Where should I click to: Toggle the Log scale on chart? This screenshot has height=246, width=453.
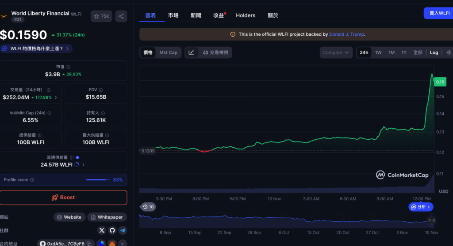(x=434, y=52)
